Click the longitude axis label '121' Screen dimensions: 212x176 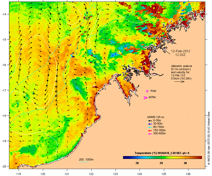(67, 174)
